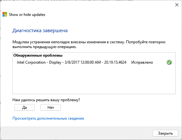Open Просмотреть дополнительные сведения link
This screenshot has width=182, height=140.
click(x=48, y=118)
